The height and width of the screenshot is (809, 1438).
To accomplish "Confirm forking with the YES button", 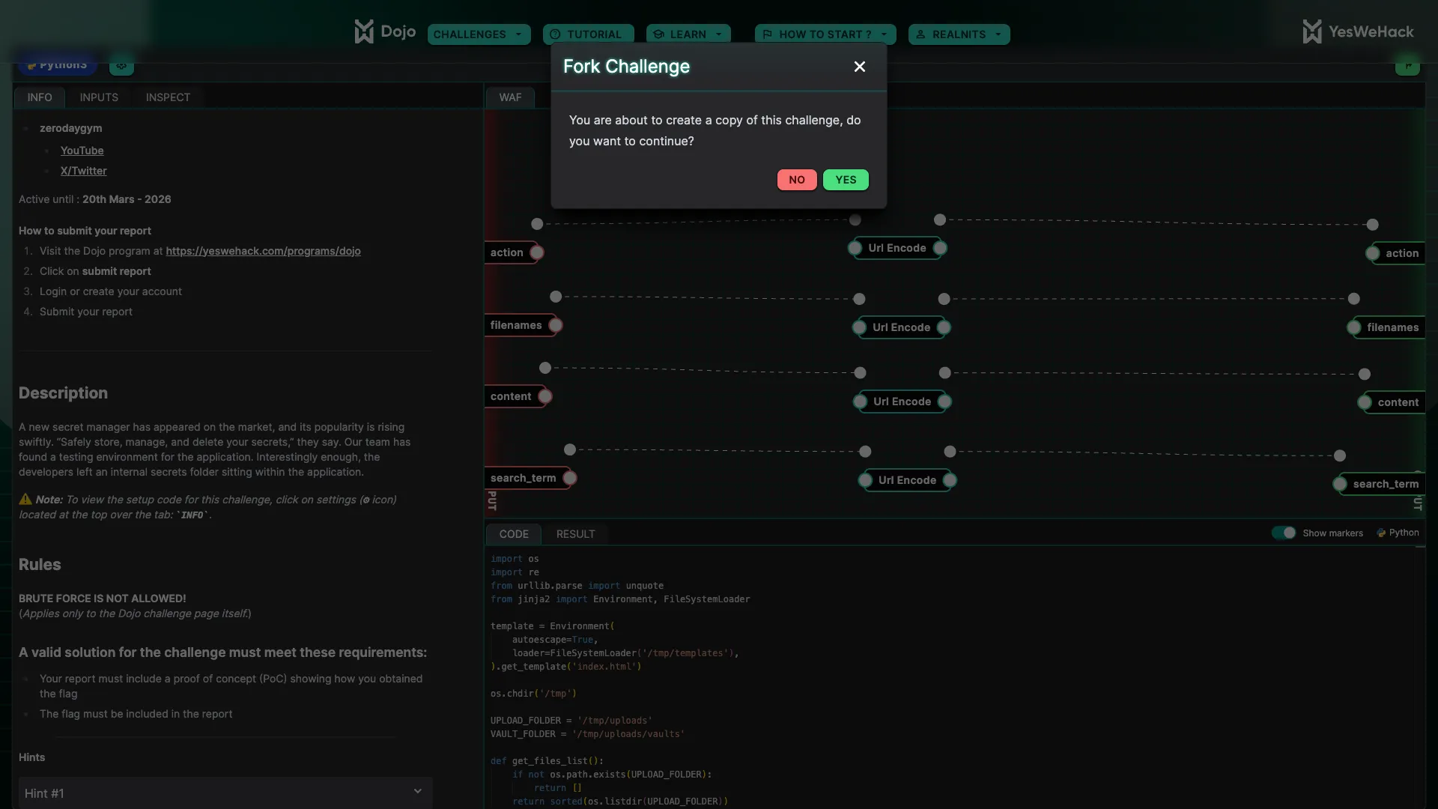I will tap(846, 180).
